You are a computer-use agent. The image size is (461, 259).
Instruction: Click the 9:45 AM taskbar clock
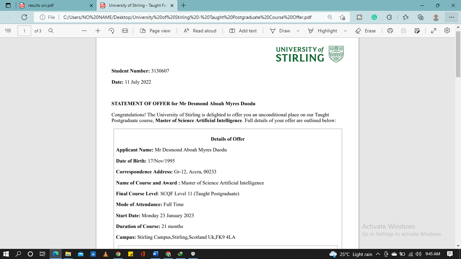click(x=433, y=254)
